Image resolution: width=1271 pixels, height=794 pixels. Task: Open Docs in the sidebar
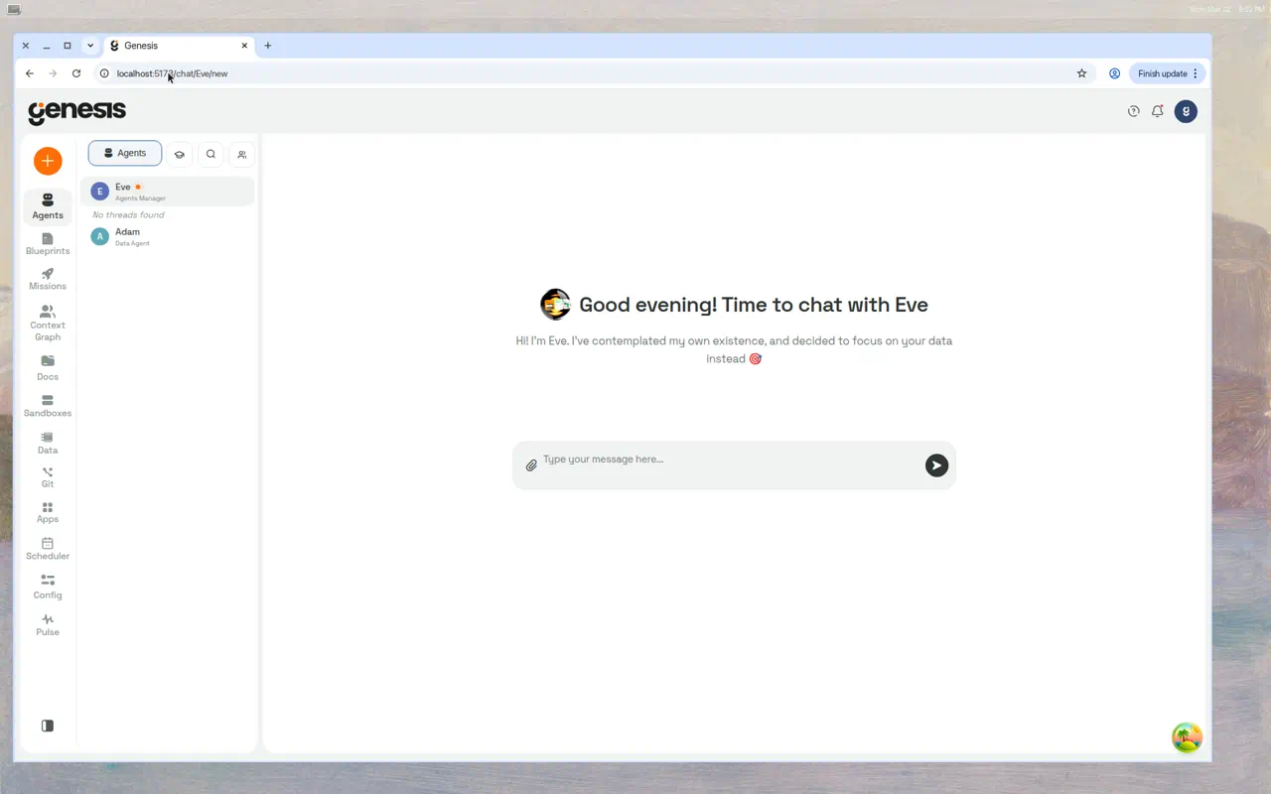click(48, 368)
